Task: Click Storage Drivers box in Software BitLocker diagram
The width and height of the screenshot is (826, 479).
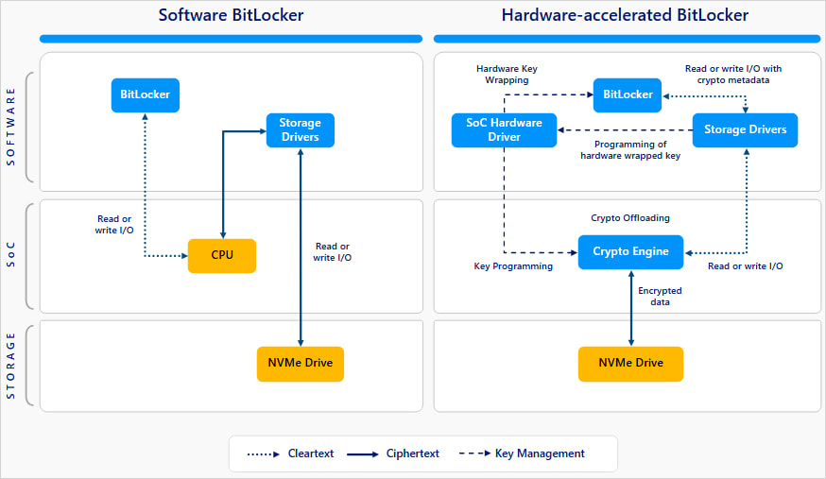Action: coord(300,130)
